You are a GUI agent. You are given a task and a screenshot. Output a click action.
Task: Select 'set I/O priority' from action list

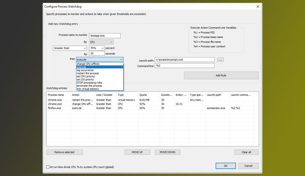click(100, 80)
